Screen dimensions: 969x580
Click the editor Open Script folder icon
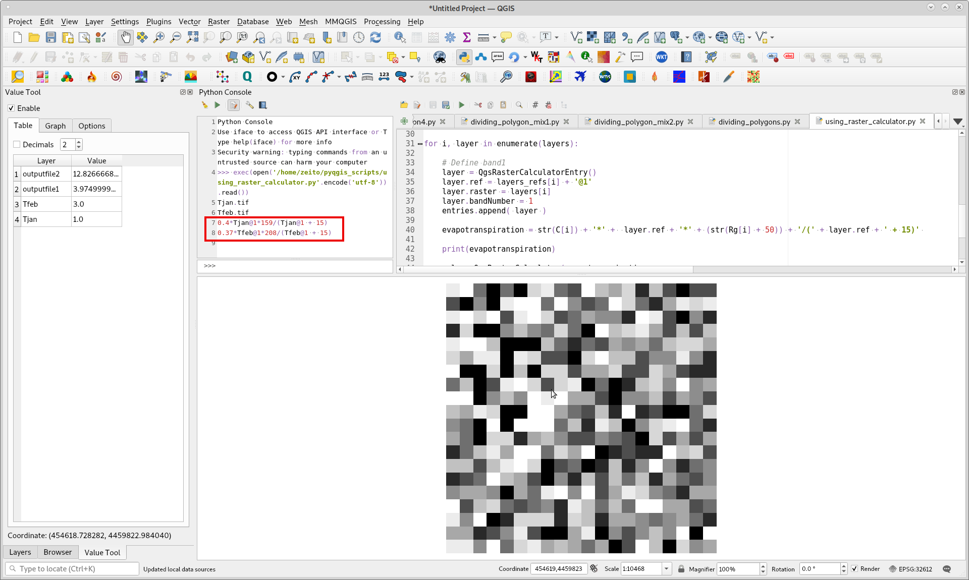tap(404, 105)
